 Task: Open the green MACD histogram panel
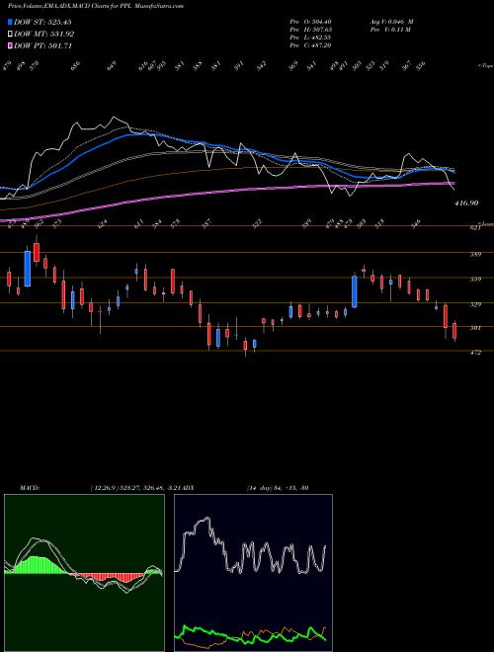[x=84, y=573]
